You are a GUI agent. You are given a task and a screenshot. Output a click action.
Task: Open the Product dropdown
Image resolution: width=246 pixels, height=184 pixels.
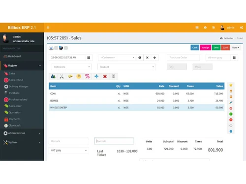126,67
